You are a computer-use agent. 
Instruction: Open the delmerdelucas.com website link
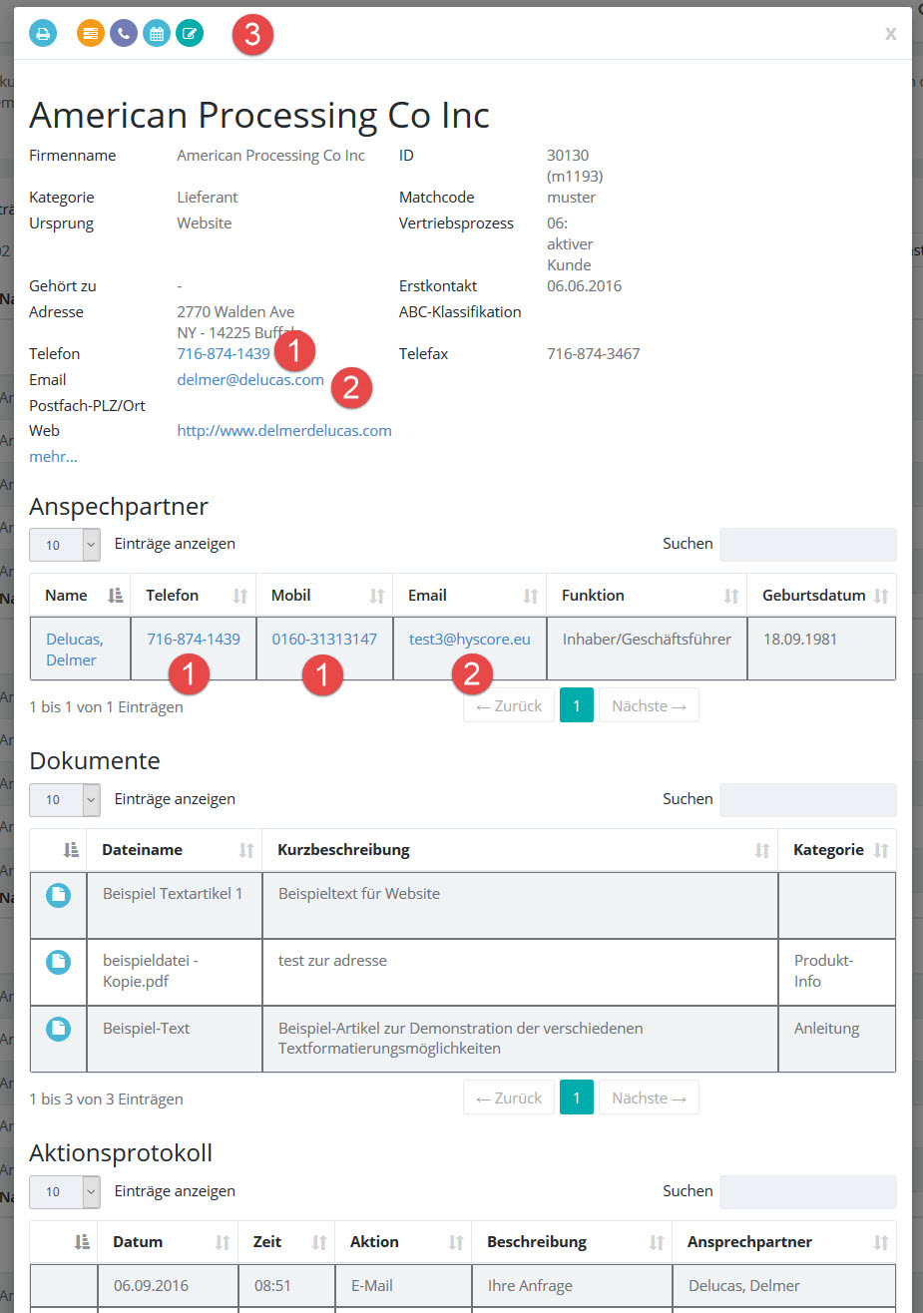[284, 431]
